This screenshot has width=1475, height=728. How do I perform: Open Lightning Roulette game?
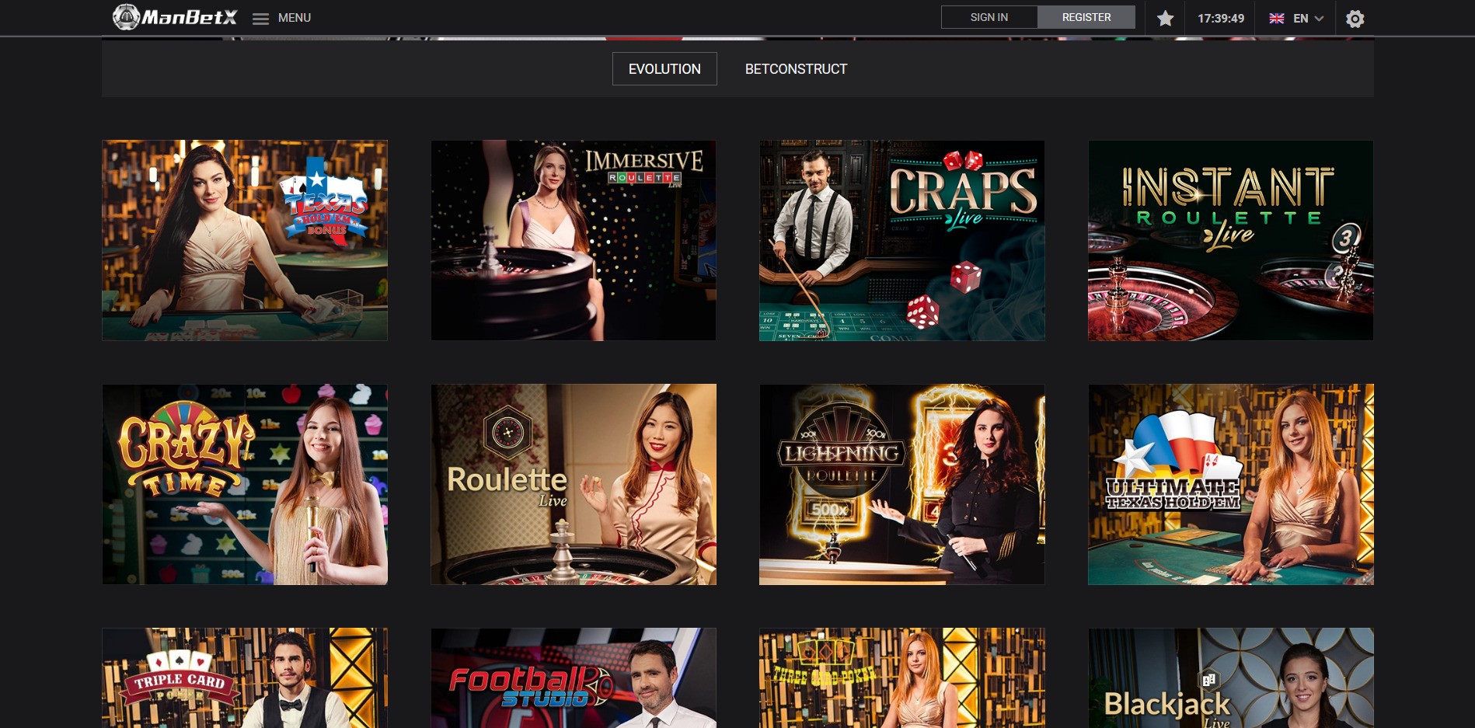[902, 484]
